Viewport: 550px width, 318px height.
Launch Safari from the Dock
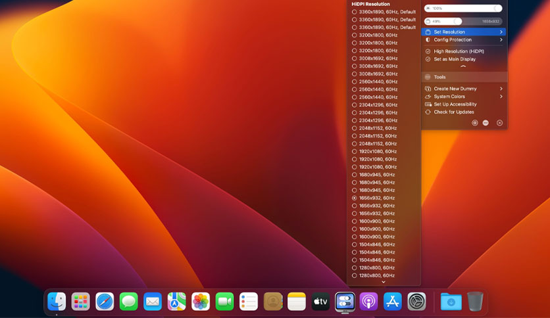[105, 302]
